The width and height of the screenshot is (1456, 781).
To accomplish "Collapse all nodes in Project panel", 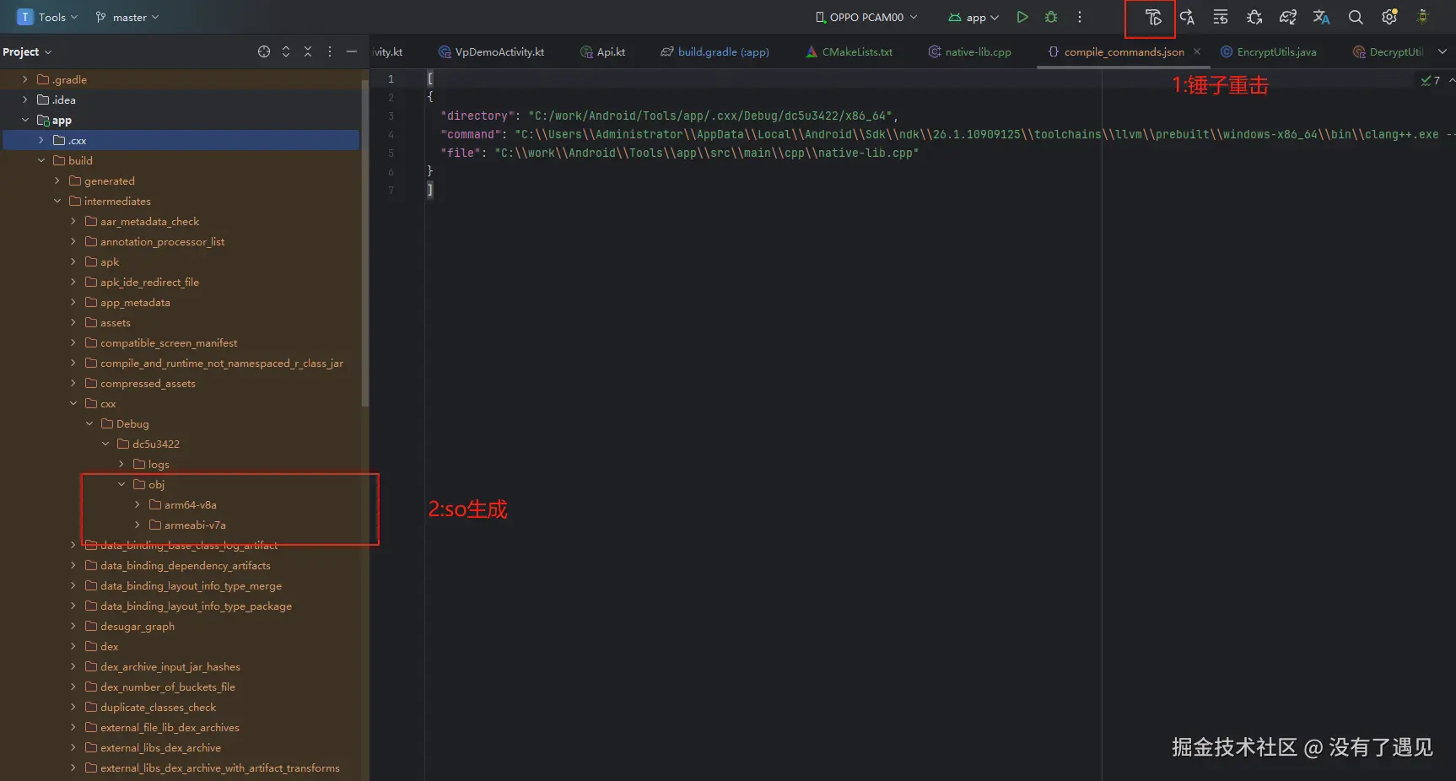I will coord(308,51).
